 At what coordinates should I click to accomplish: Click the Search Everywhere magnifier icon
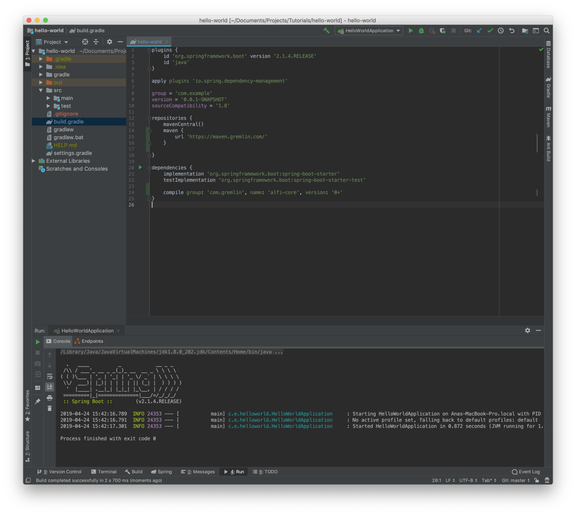tap(546, 30)
